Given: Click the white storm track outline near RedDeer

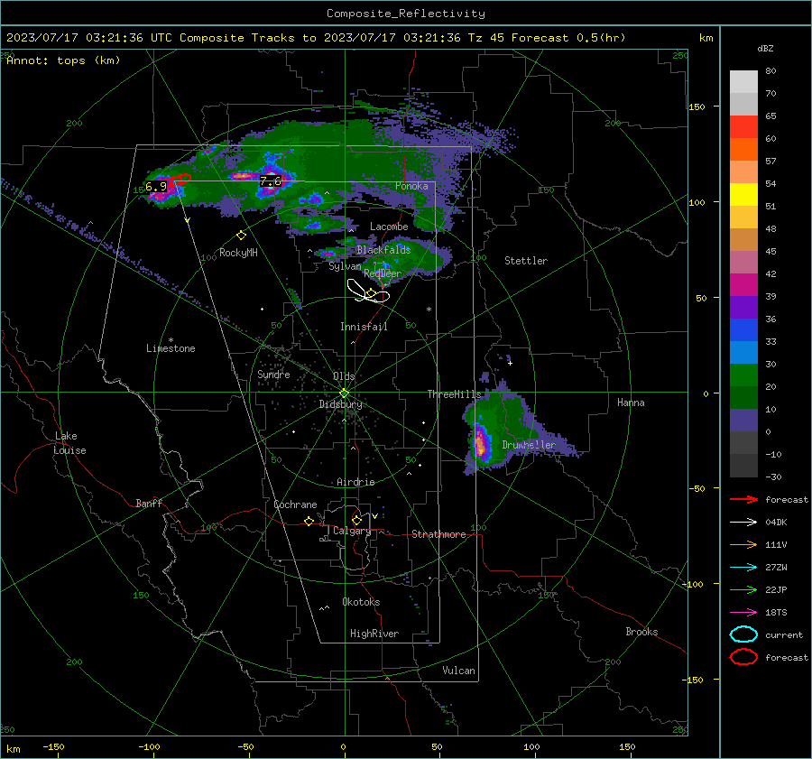Looking at the screenshot, I should pos(368,291).
